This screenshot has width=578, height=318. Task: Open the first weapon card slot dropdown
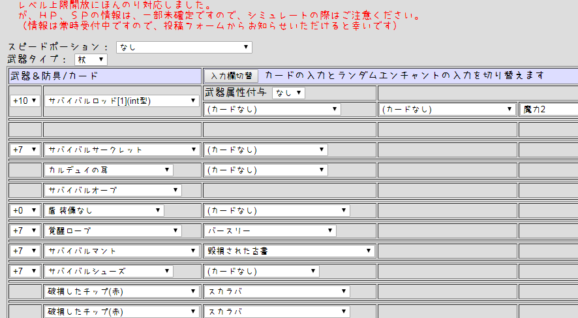click(x=273, y=109)
